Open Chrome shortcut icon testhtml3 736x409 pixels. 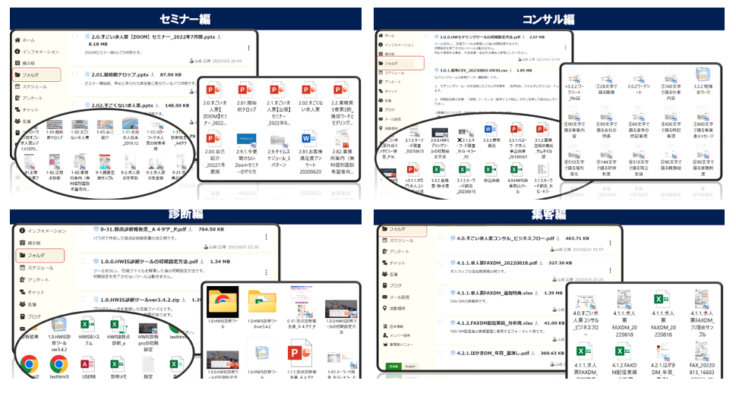click(58, 364)
